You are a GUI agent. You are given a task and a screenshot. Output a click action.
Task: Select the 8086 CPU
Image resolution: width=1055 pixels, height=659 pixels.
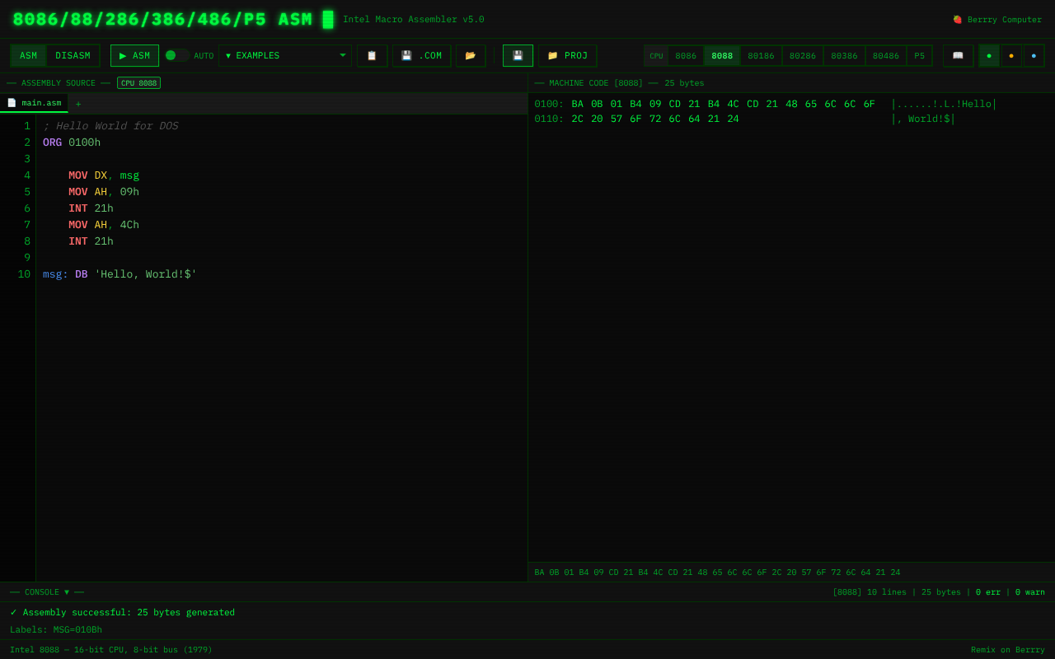pyautogui.click(x=686, y=56)
